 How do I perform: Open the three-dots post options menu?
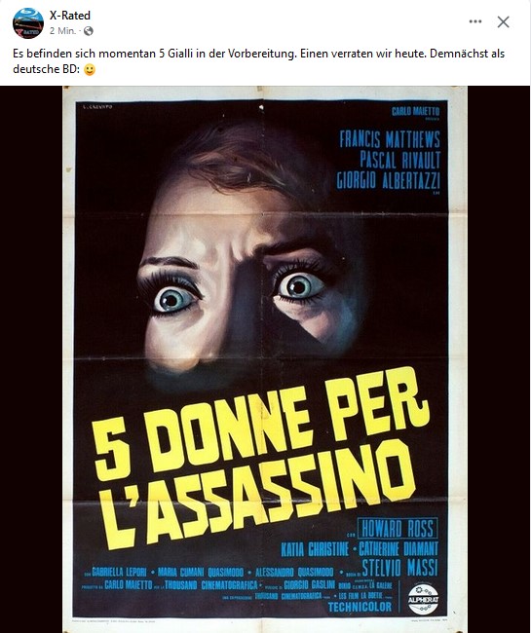point(475,21)
